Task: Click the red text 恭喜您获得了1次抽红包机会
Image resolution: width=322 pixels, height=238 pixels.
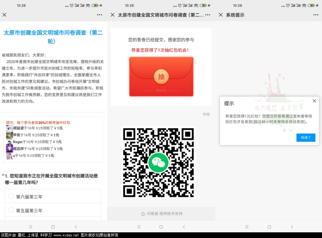Action: (160, 50)
